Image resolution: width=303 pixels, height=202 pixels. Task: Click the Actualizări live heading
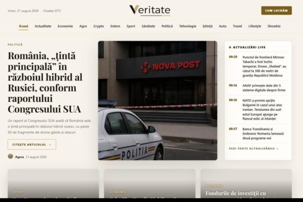tap(249, 48)
